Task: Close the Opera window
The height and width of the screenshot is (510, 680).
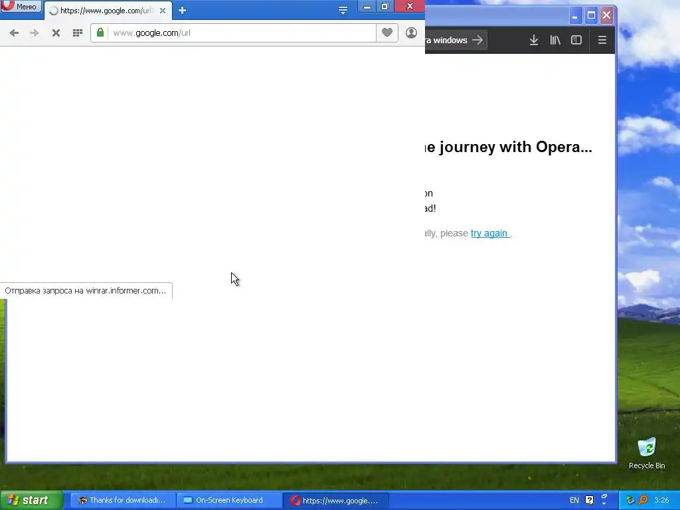Action: [x=410, y=6]
